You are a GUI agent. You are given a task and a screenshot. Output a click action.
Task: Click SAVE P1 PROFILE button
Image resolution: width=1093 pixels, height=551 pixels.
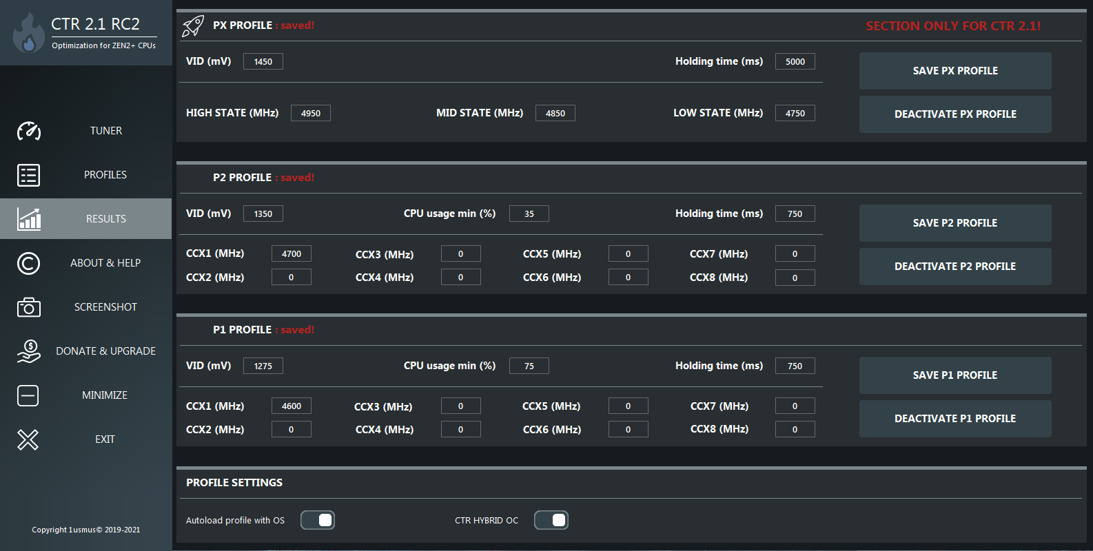tap(954, 375)
